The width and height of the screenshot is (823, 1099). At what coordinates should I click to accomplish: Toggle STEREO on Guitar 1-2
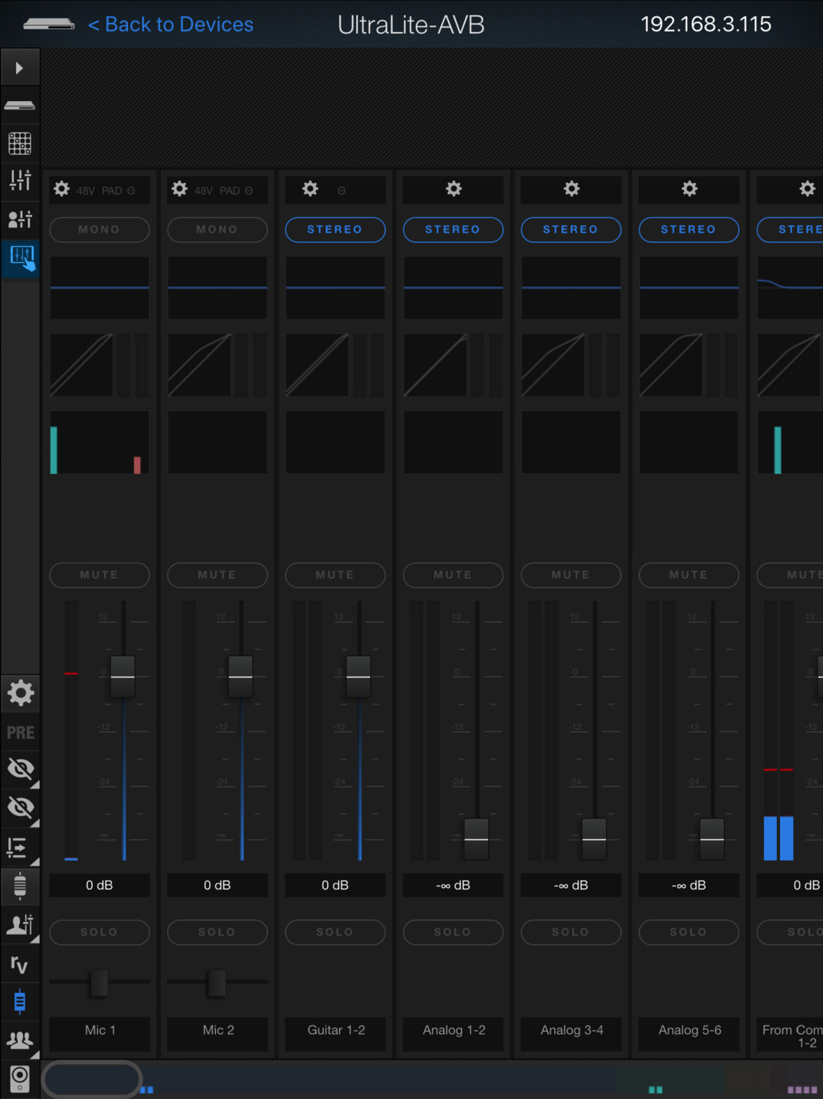335,229
